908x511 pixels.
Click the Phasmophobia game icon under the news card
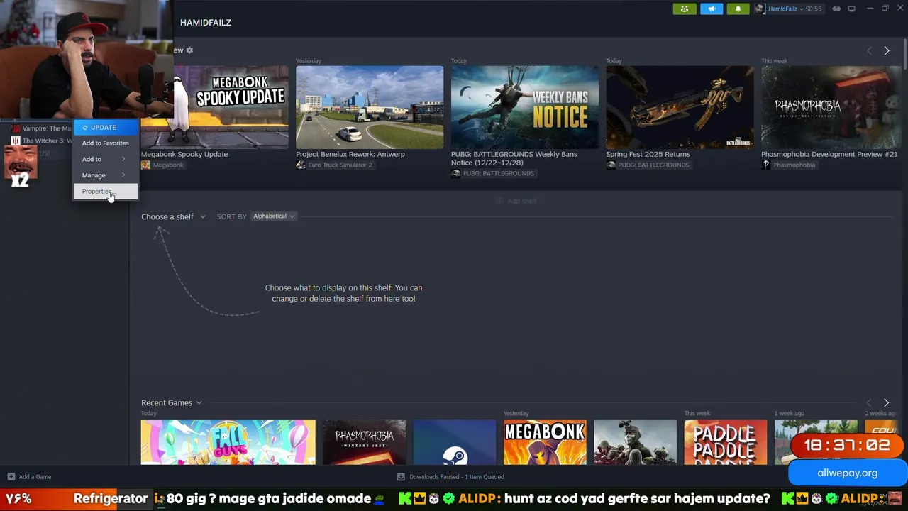coord(766,165)
